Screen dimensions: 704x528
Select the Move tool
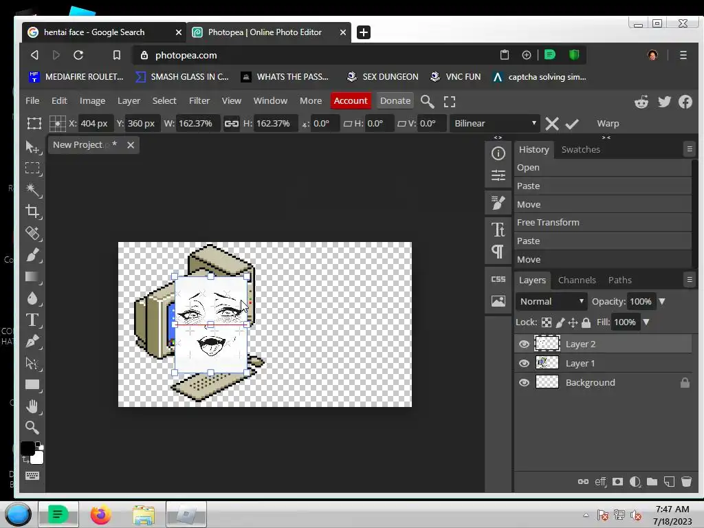pyautogui.click(x=32, y=147)
